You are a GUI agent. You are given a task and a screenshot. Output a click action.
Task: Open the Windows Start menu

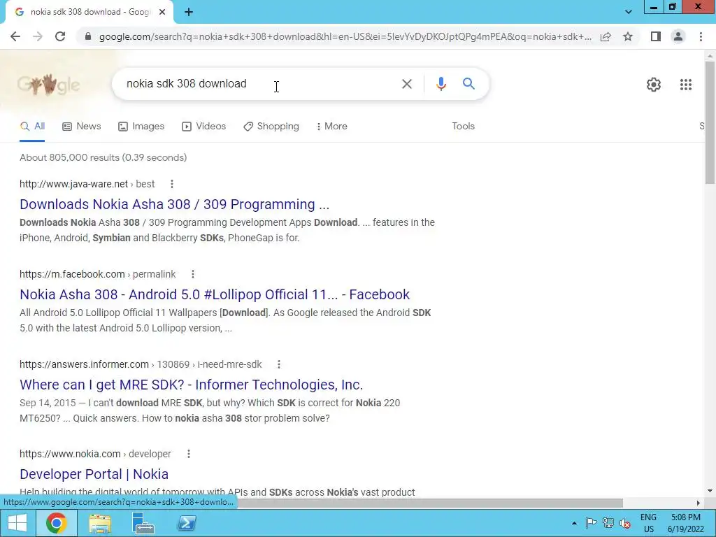point(17,523)
